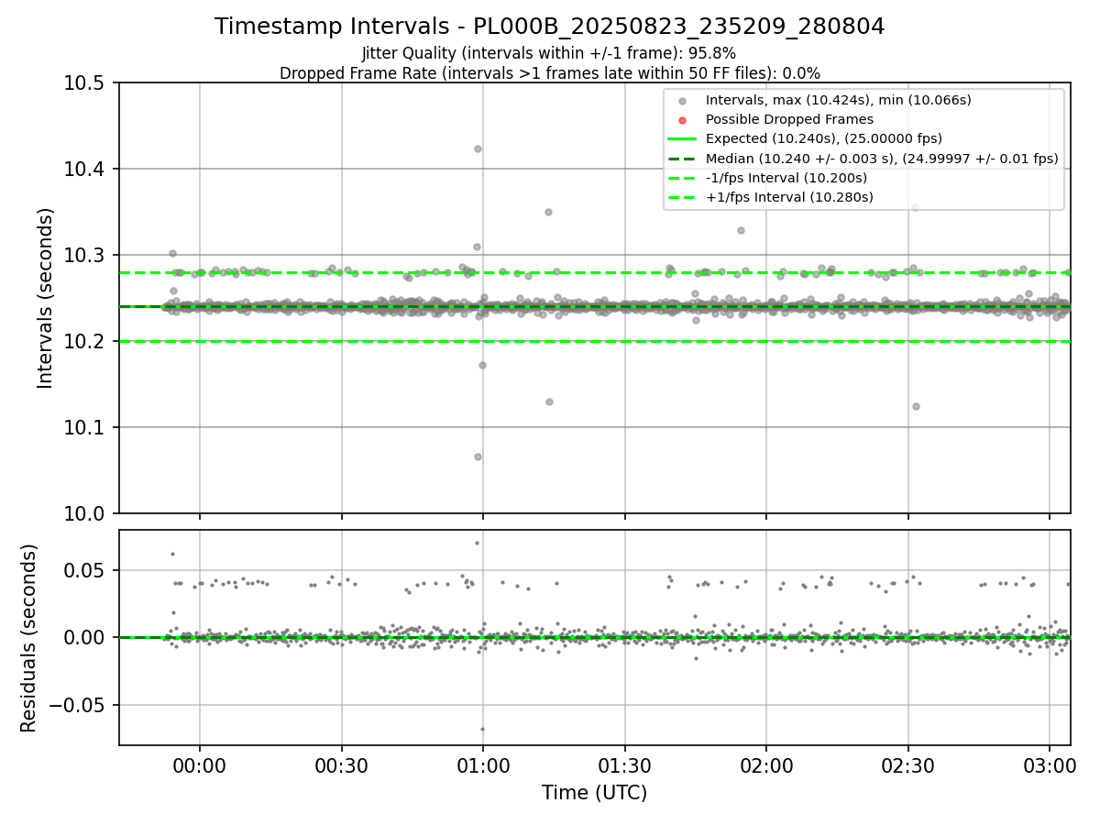Click the 'Jitter Quality' 95.8% subtitle line
This screenshot has width=1100, height=825.
pyautogui.click(x=549, y=53)
